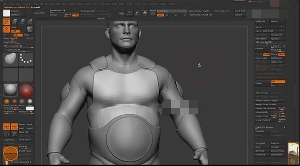Click the BlurMask button
Viewport: 300px width, 166px height.
262,151
